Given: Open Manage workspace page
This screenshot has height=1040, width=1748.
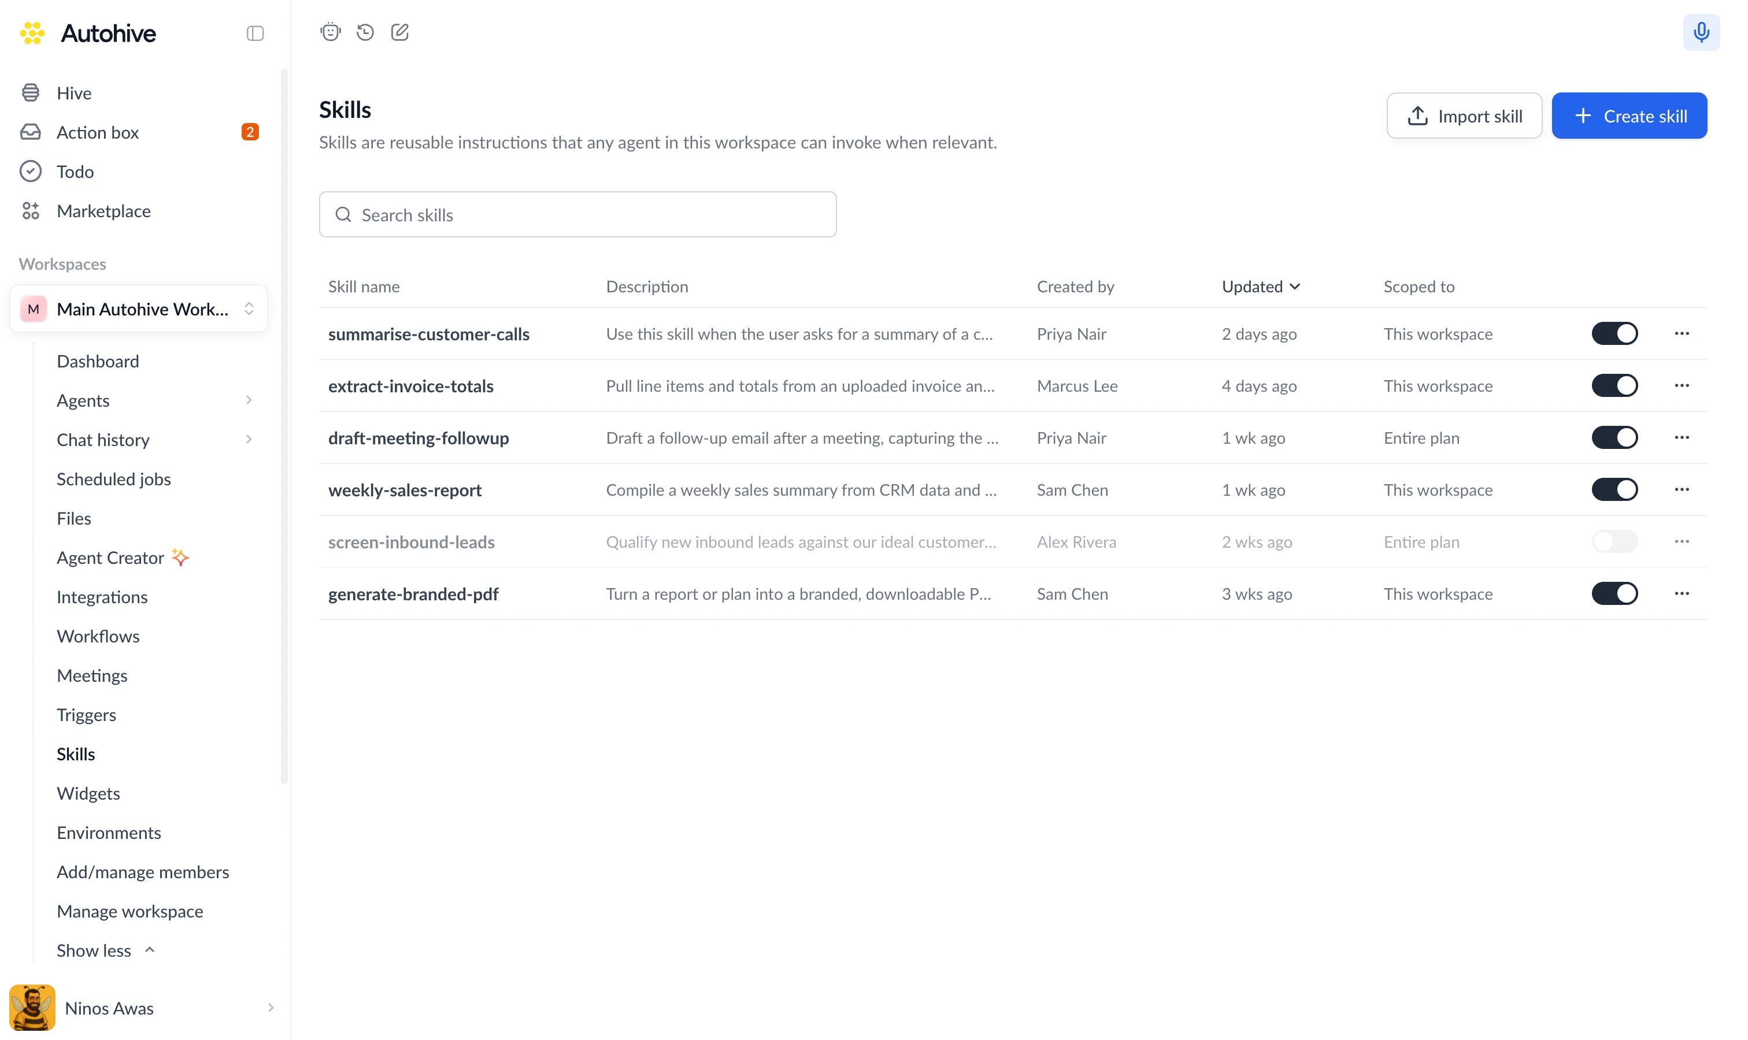Looking at the screenshot, I should pyautogui.click(x=129, y=911).
